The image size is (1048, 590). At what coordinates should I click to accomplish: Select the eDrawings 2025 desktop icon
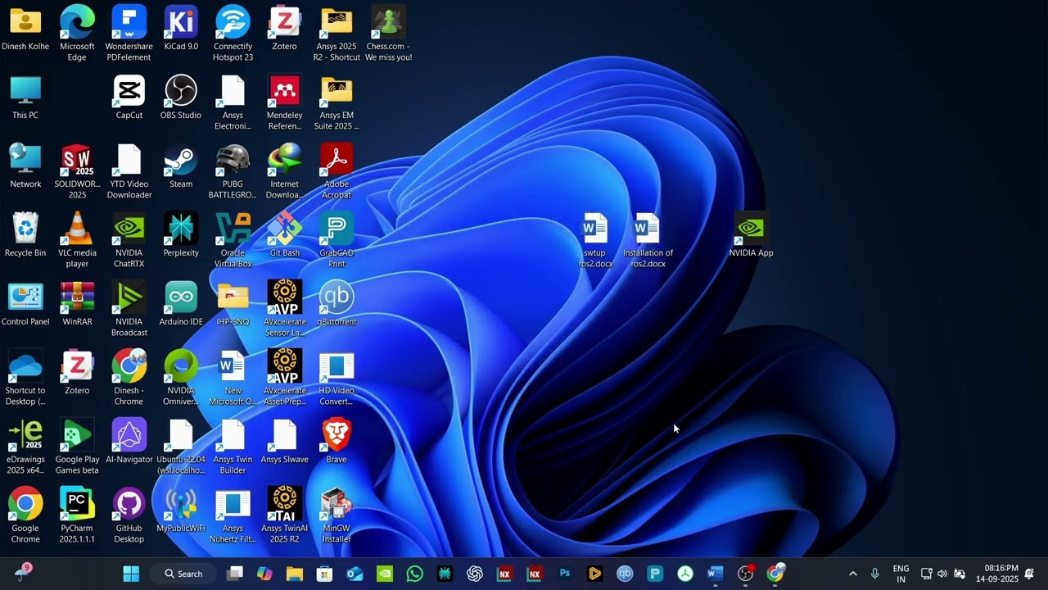[25, 447]
